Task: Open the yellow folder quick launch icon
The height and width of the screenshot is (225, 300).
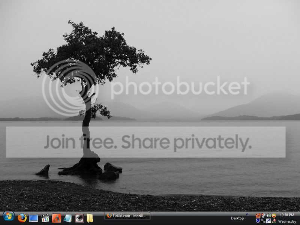Action: coord(90,218)
